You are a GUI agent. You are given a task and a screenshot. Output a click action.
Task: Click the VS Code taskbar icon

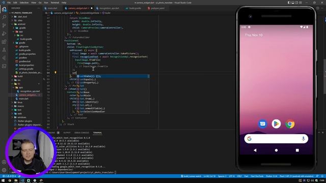pyautogui.click(x=22, y=180)
